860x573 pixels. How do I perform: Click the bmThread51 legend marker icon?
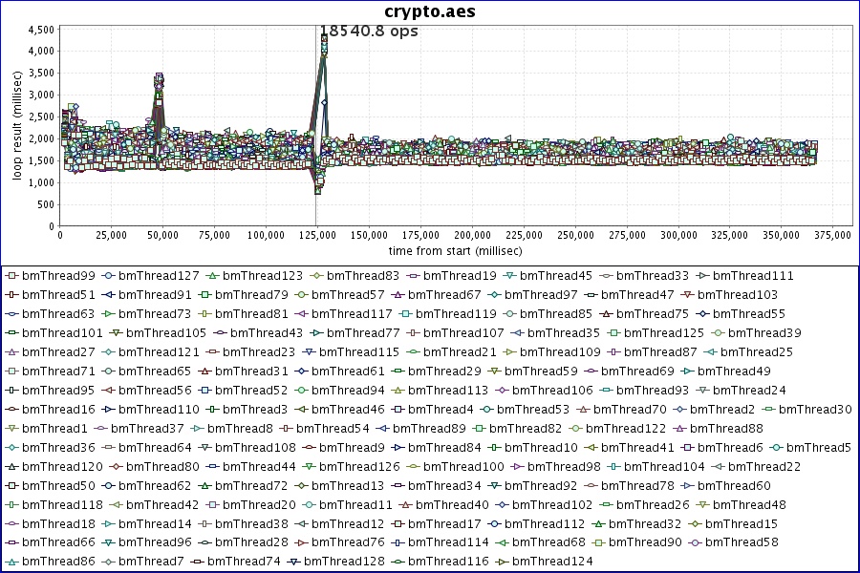tap(11, 295)
